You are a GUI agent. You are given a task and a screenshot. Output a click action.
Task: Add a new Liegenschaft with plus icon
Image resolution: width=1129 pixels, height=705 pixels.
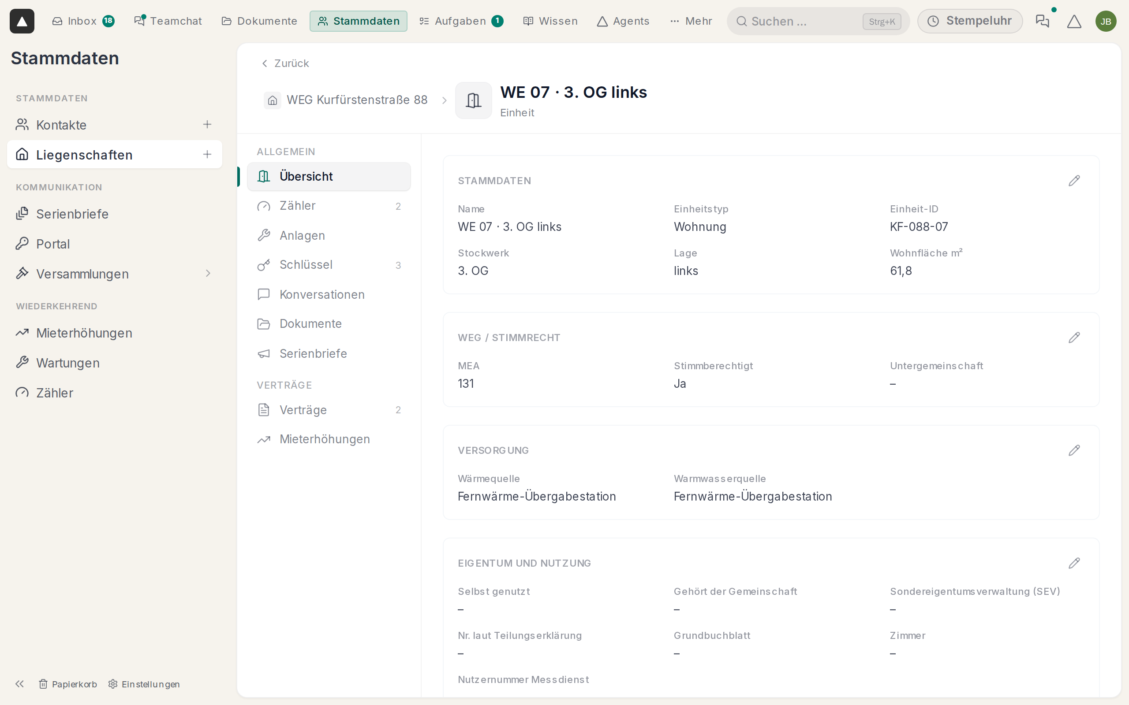click(207, 154)
